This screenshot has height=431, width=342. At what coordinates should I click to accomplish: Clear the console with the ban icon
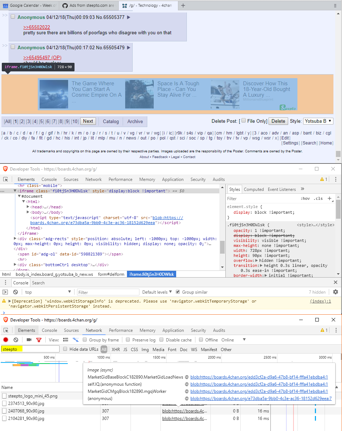tap(16, 292)
